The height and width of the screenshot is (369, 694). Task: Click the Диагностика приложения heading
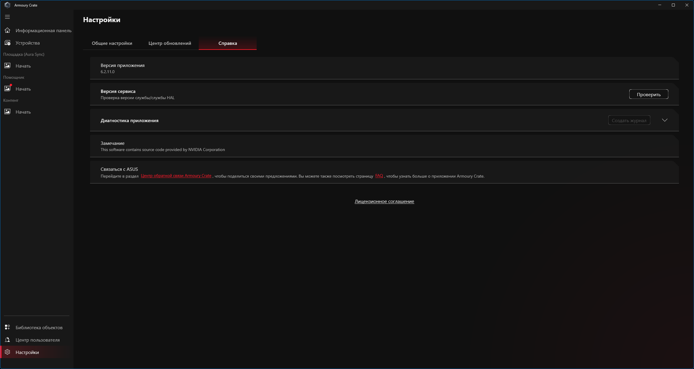click(x=130, y=120)
